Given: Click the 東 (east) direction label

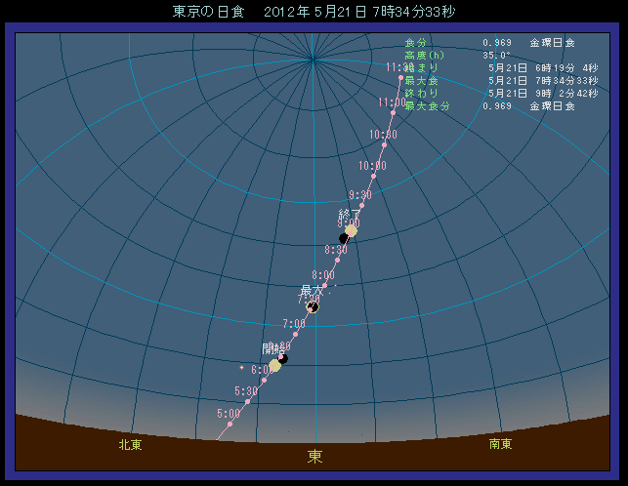Looking at the screenshot, I should [314, 456].
